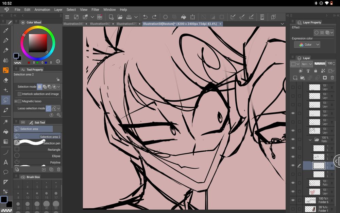Collapse the open layer folder chevron
Image resolution: width=340 pixels, height=213 pixels.
click(310, 139)
